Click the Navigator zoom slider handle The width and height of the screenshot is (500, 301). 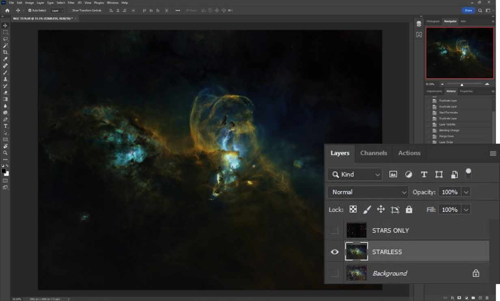pos(462,85)
